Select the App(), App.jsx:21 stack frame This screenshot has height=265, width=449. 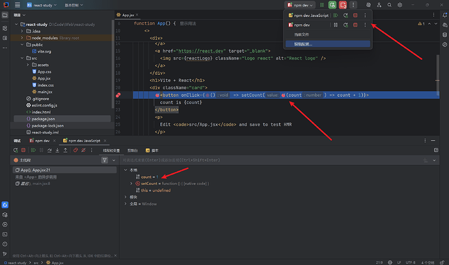64,170
